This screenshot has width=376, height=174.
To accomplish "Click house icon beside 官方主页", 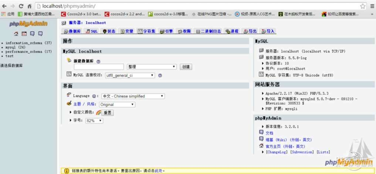I will [x=261, y=146].
